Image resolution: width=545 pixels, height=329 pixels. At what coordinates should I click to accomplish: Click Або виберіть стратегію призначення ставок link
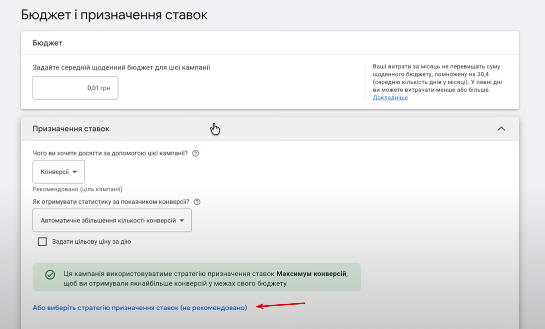click(x=140, y=308)
